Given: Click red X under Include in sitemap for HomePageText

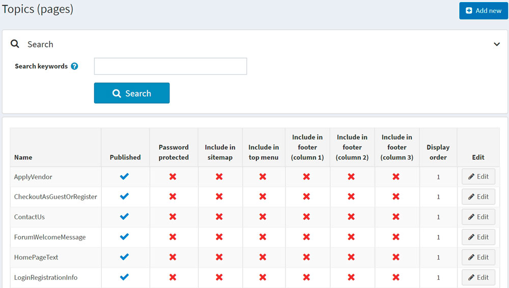Looking at the screenshot, I should [219, 257].
